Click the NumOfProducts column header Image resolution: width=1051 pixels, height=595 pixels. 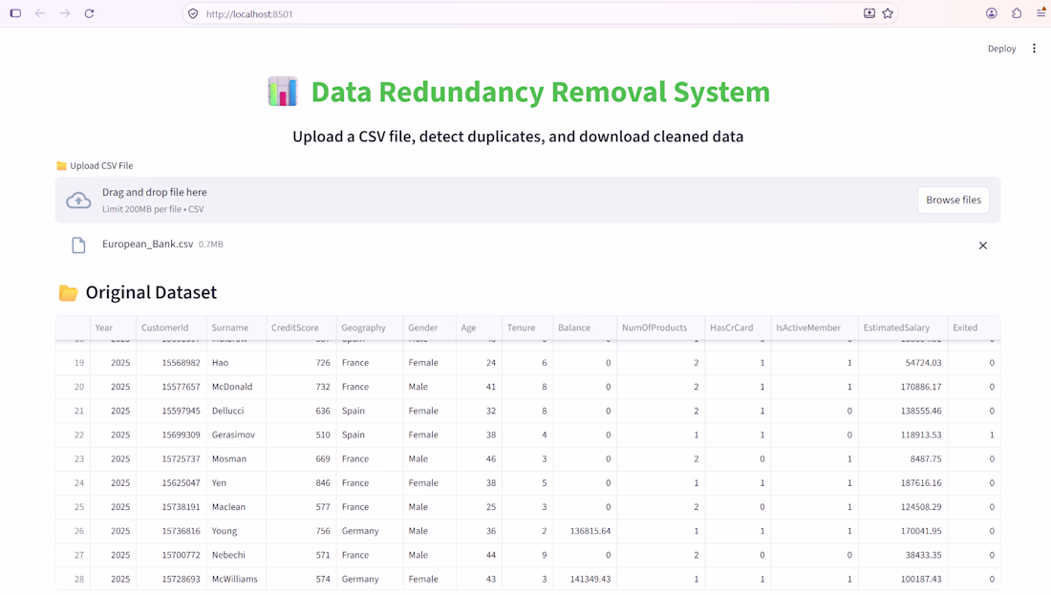661,328
